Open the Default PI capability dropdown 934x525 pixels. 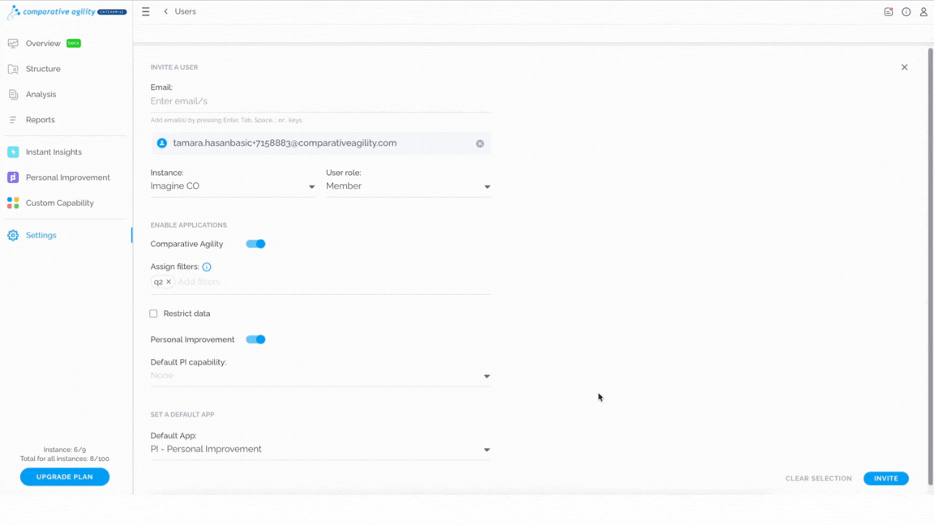pyautogui.click(x=320, y=376)
